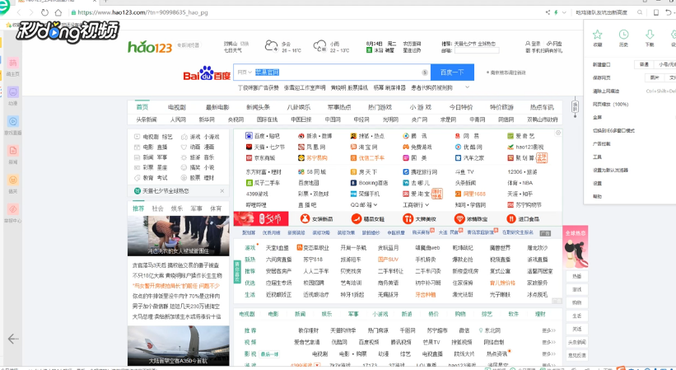Expand 更多 on the 推荐 row
Viewport: 676px width, 370px height.
549,330
